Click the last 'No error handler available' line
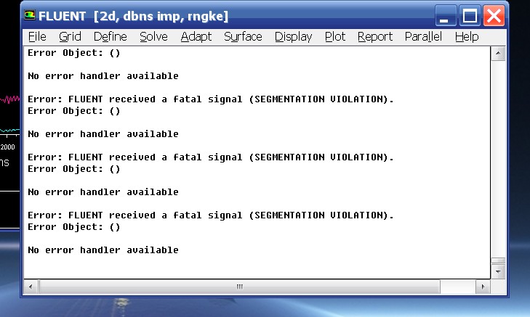 103,250
